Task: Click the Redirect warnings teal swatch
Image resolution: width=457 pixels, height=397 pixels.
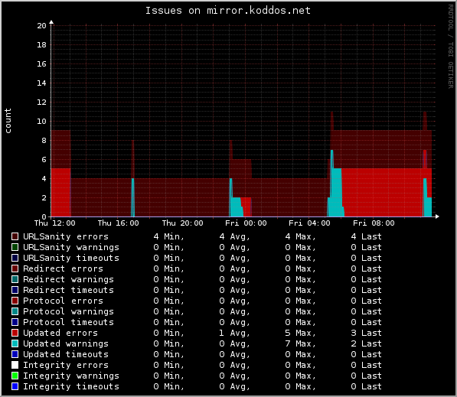Action: (x=15, y=279)
